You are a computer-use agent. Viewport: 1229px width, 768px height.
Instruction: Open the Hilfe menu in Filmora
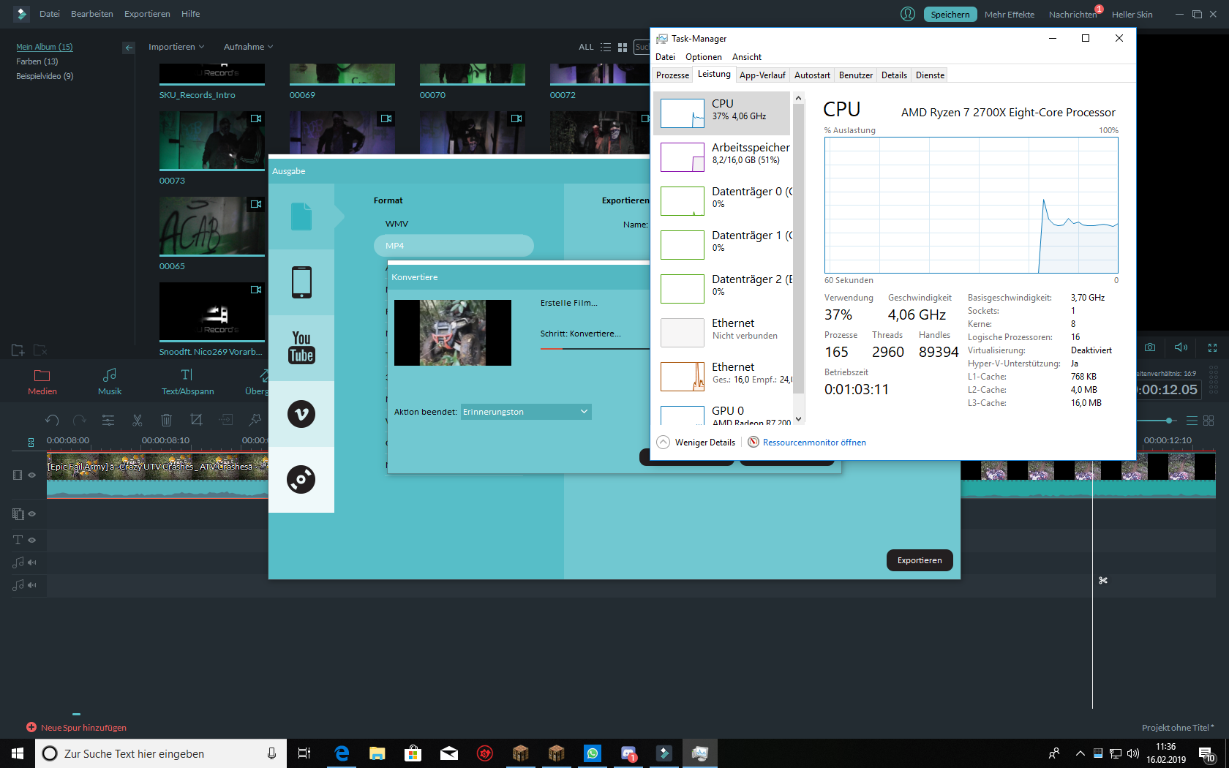tap(191, 14)
